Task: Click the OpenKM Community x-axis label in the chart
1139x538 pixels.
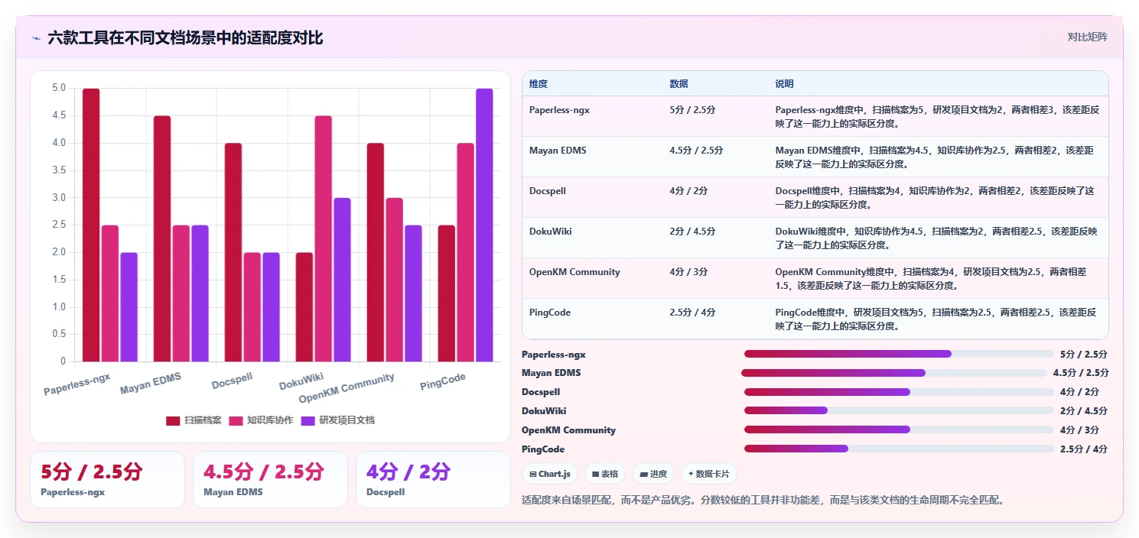Action: [x=347, y=388]
